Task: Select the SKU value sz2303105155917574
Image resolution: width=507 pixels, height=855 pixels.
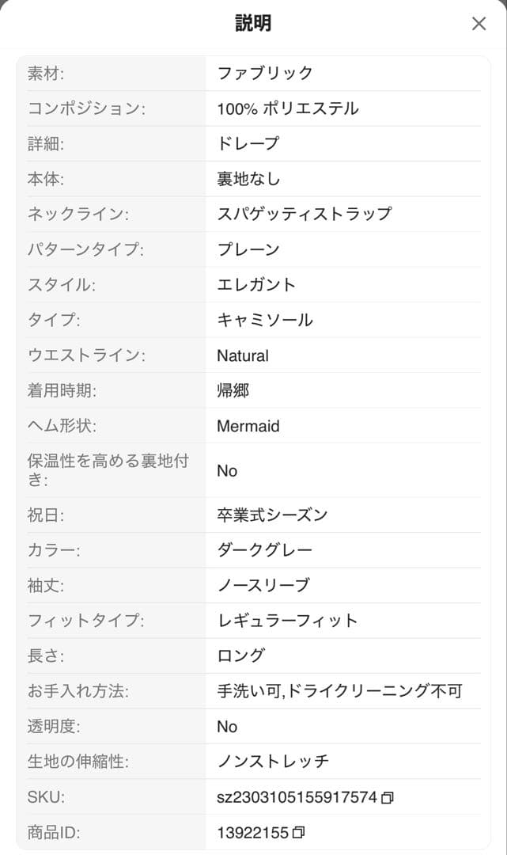Action: tap(297, 797)
